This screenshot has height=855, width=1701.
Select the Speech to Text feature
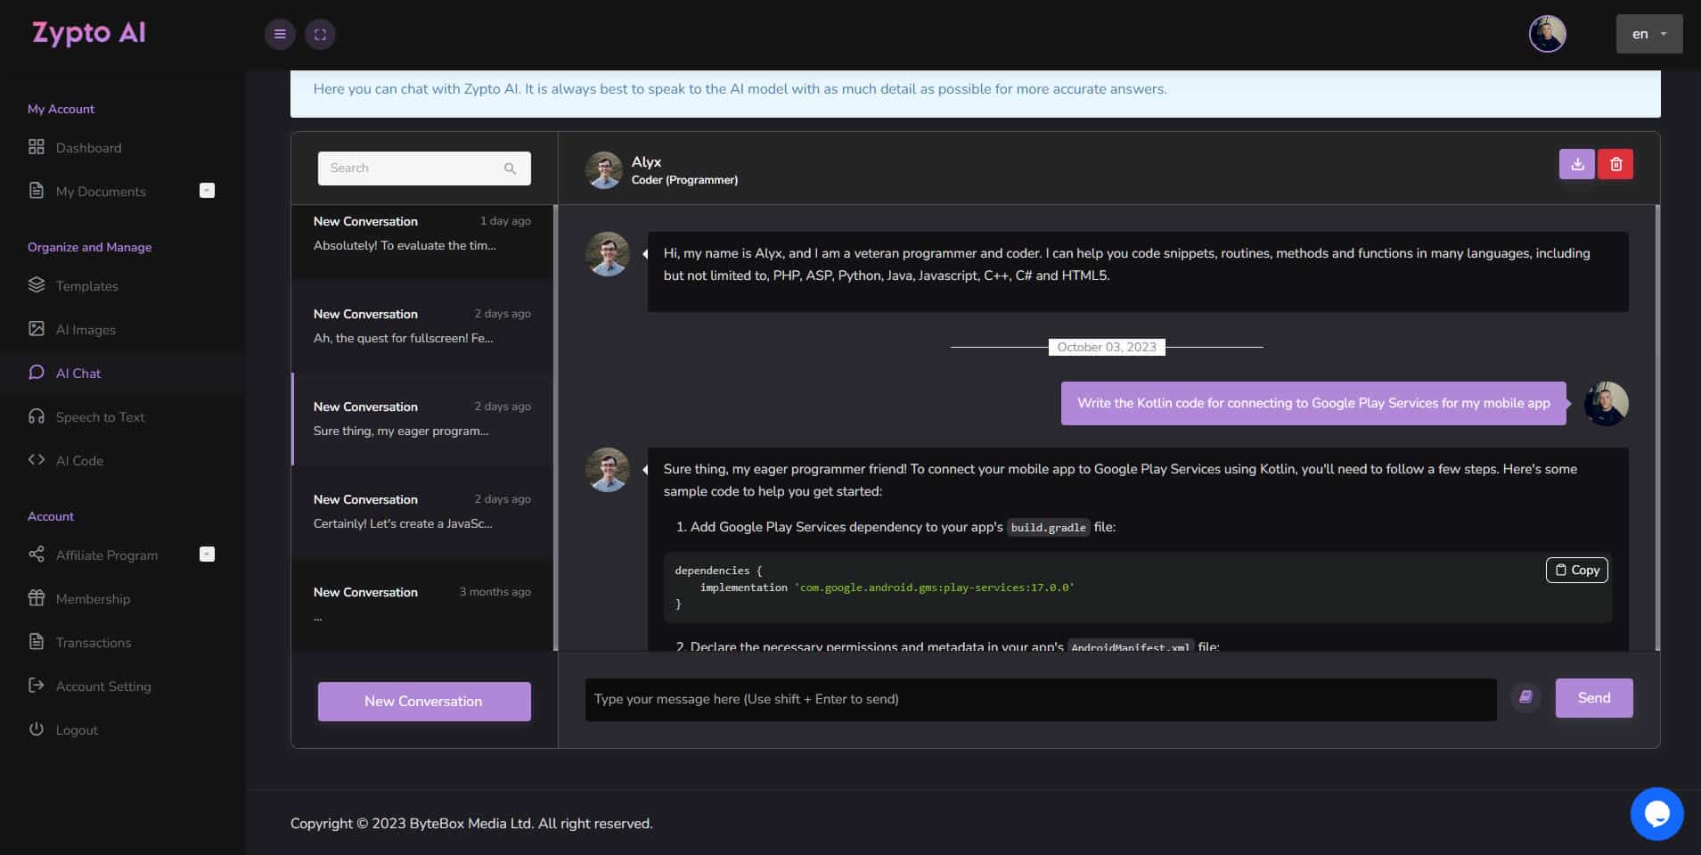click(100, 416)
